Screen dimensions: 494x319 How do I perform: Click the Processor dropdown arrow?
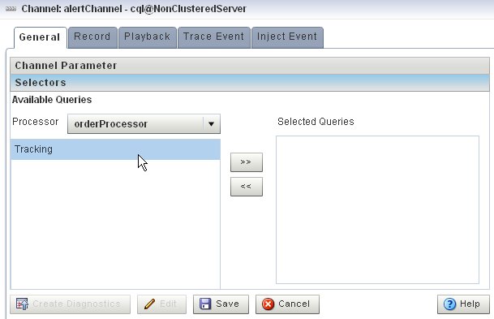[212, 124]
